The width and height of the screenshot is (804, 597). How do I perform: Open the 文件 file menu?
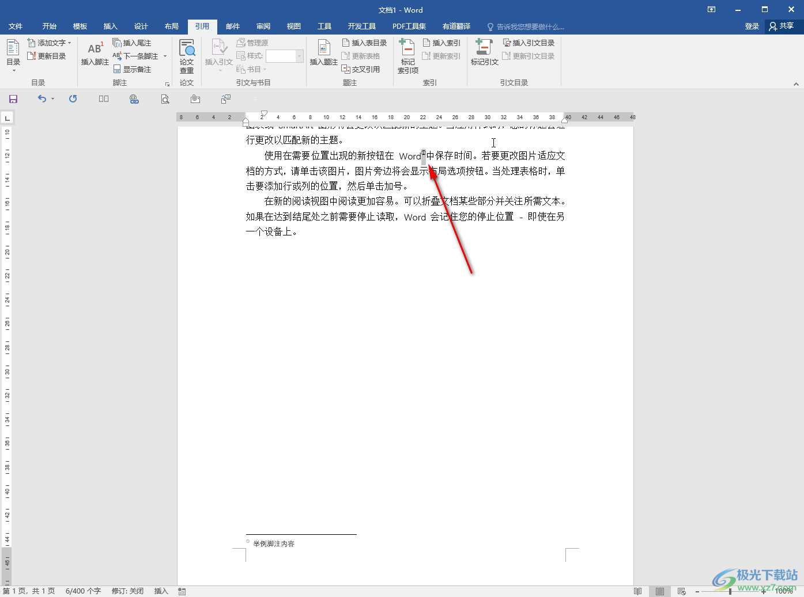click(x=16, y=26)
